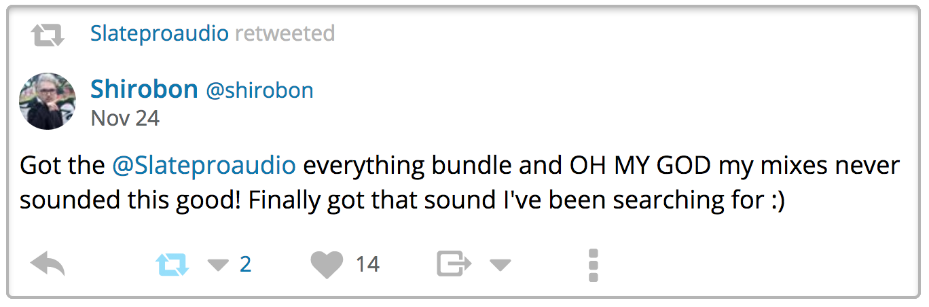
Task: Click the Nov 24 timestamp
Action: (125, 119)
